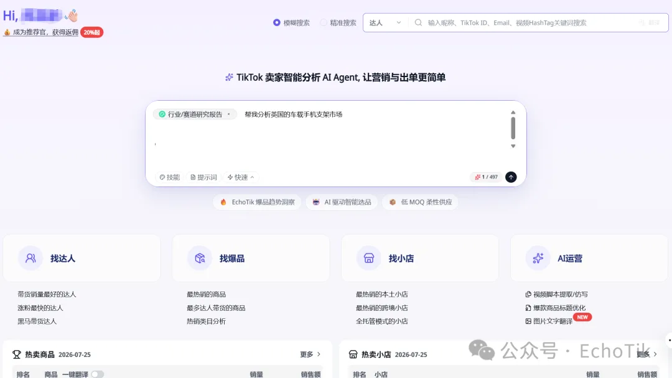Image resolution: width=672 pixels, height=378 pixels.
Task: Open 图片文字翻译 link
Action: pyautogui.click(x=553, y=321)
